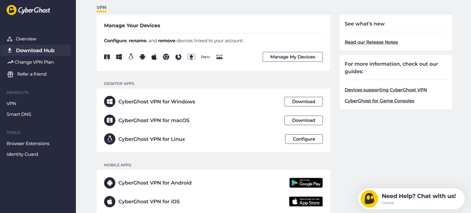Click the round Windows icon under Desktop Apps
This screenshot has width=471, height=213.
point(110,101)
